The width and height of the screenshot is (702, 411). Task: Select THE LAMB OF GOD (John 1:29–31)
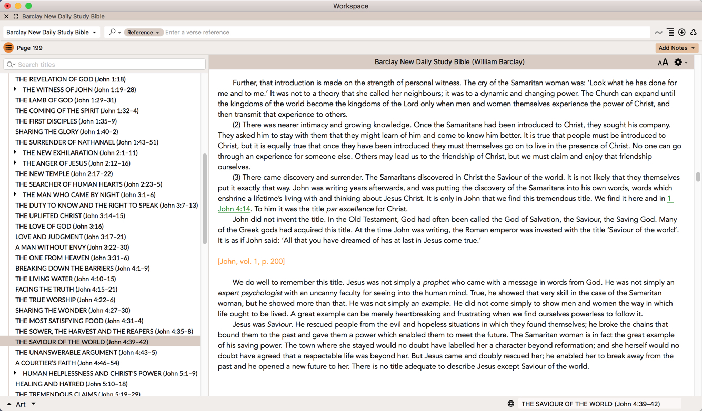click(66, 100)
